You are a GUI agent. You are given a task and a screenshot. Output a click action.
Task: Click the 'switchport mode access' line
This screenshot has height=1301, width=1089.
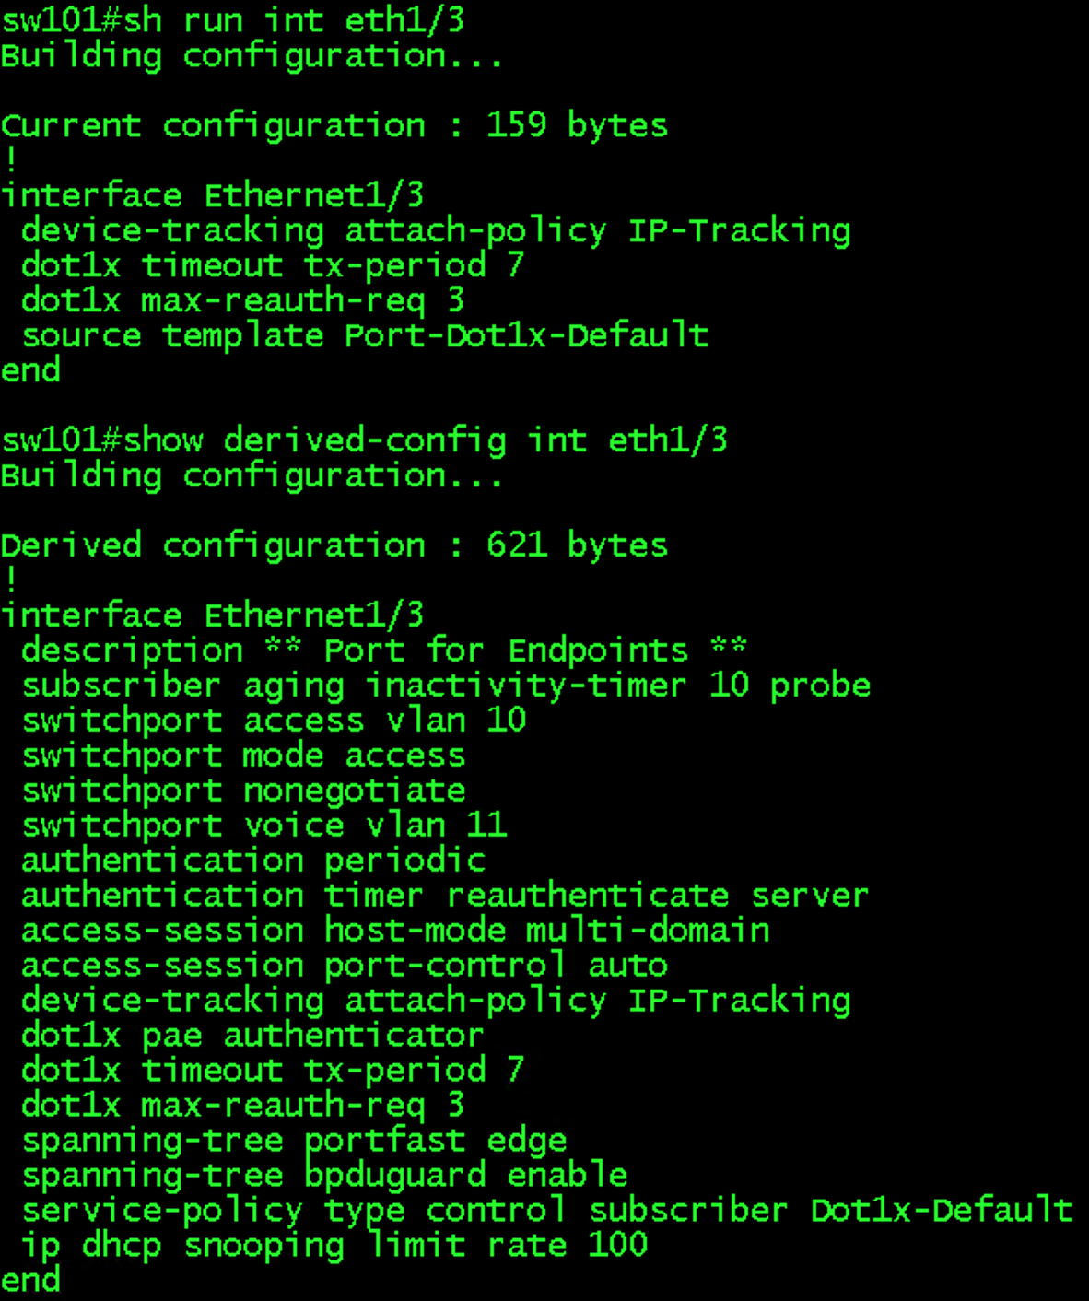(x=243, y=756)
